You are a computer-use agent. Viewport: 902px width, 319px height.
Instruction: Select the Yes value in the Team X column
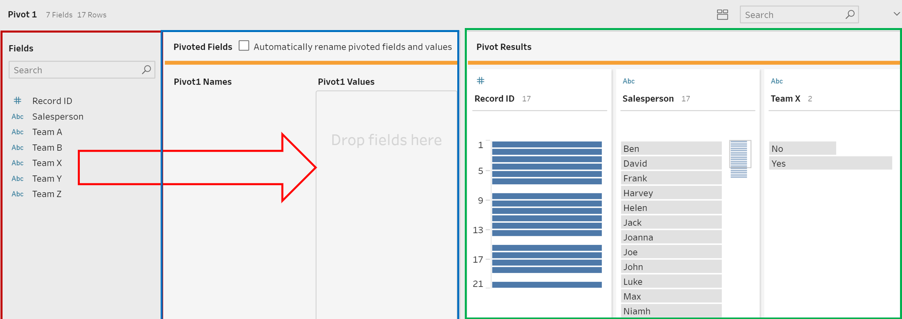point(830,163)
